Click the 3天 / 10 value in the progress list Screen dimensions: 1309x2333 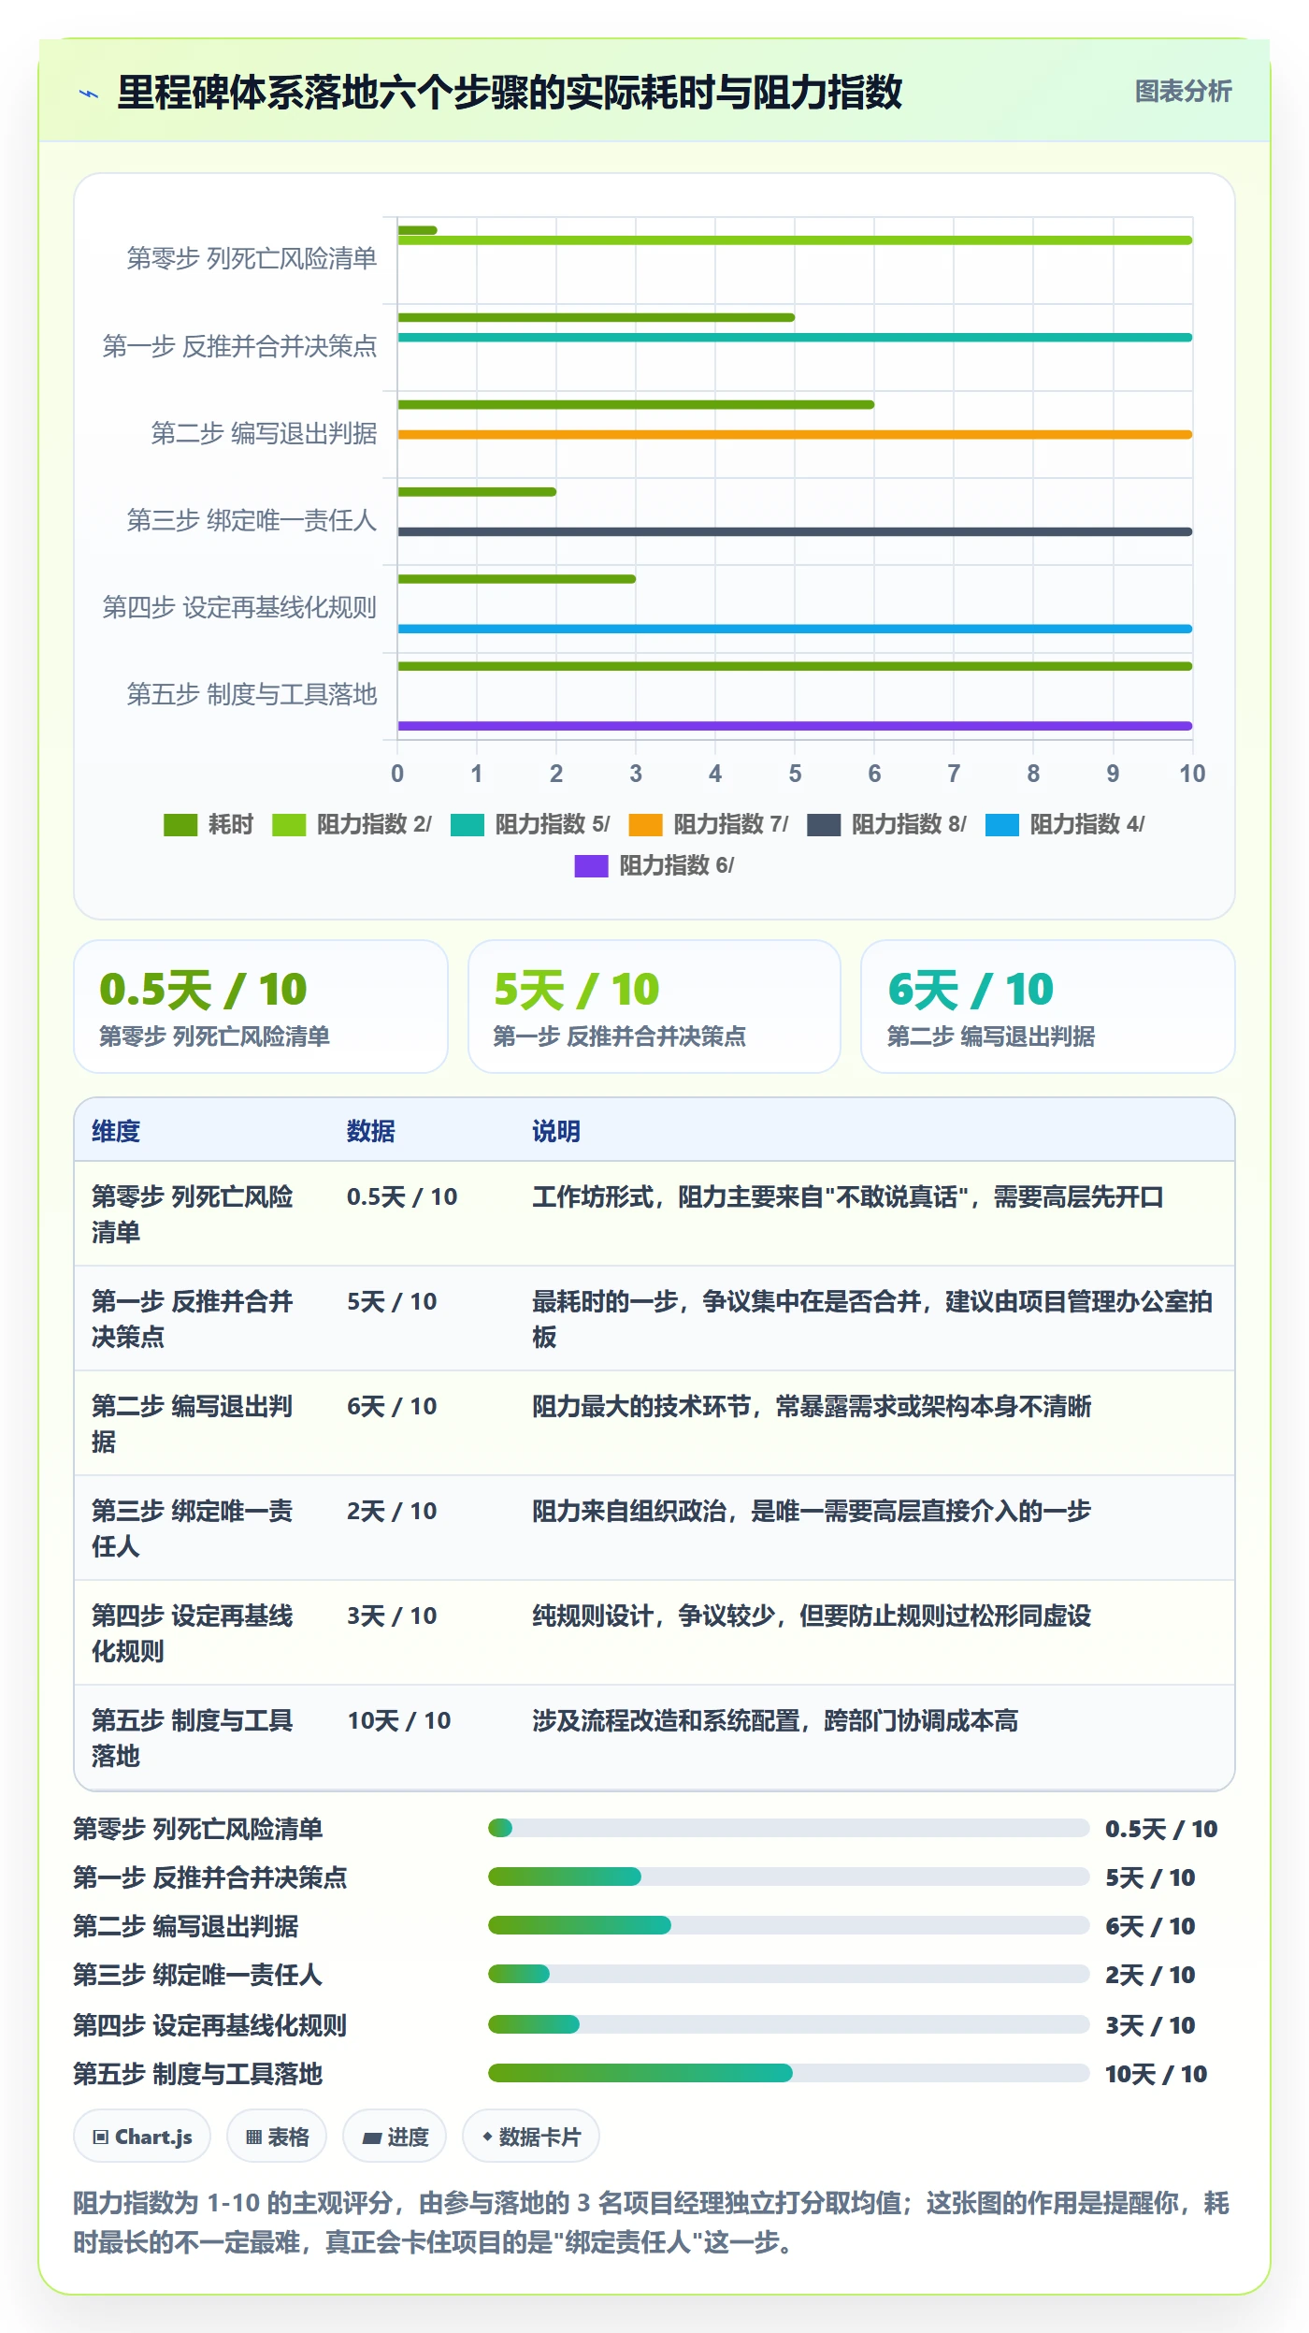(1150, 2025)
